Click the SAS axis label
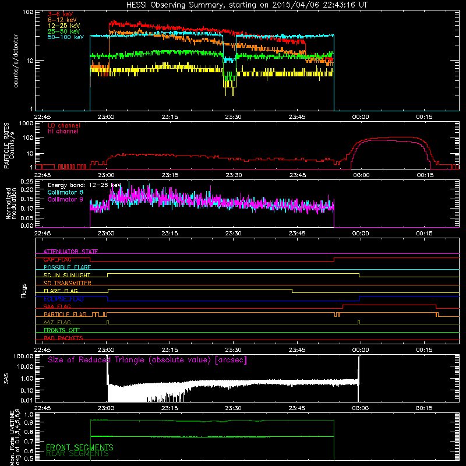Screen dimensions: 466x466 [x=6, y=378]
